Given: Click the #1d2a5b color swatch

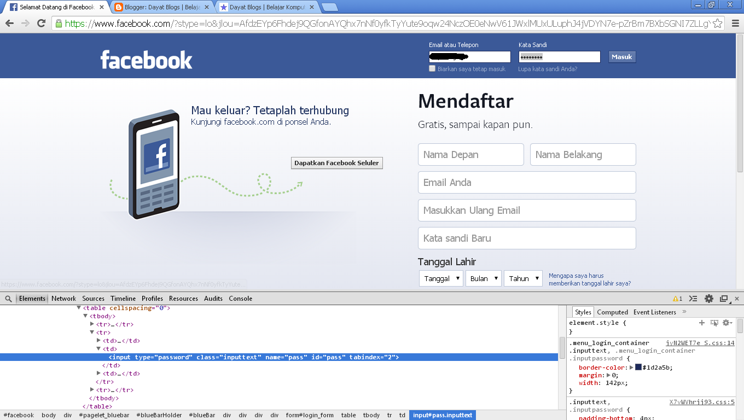Looking at the screenshot, I should [638, 367].
